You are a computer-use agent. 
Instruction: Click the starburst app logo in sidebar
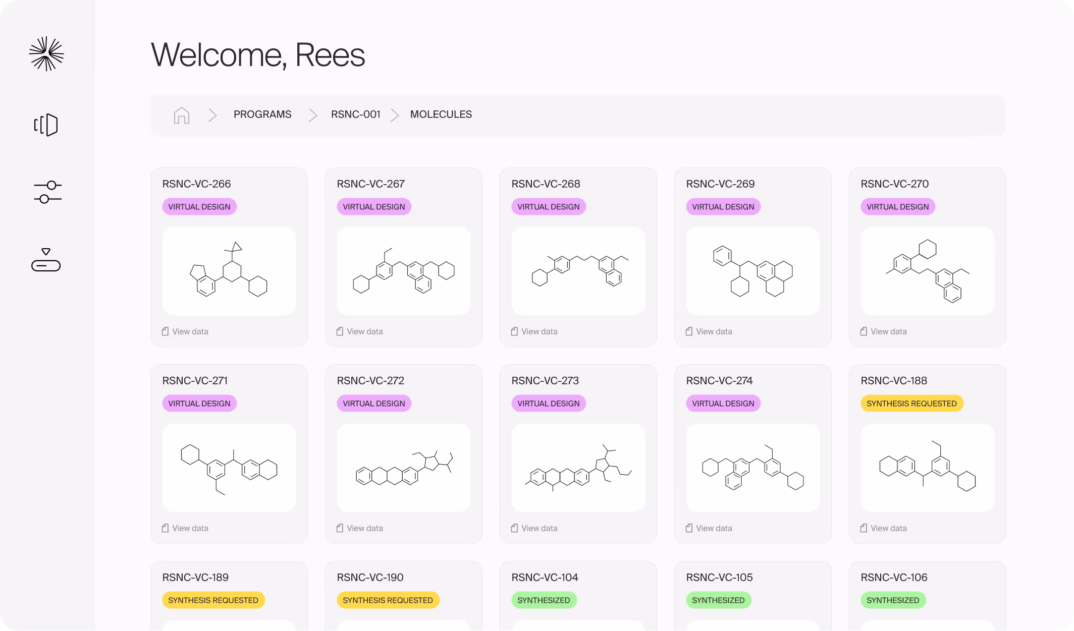pyautogui.click(x=46, y=54)
